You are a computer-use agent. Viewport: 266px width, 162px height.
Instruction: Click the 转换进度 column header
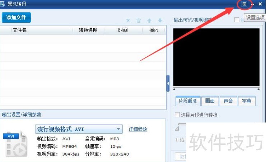tap(88, 30)
